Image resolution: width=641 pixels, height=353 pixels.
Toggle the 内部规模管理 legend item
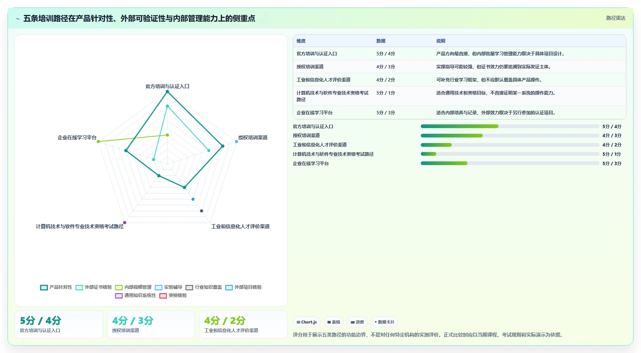coord(133,287)
